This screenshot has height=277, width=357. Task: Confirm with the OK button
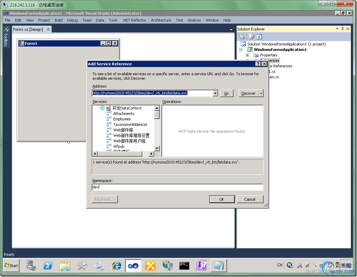(x=222, y=199)
